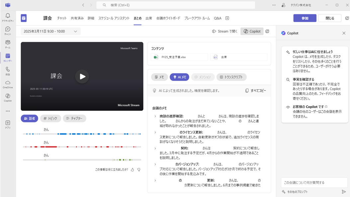
Task: Open the まとめ tab
Action: [x=137, y=18]
